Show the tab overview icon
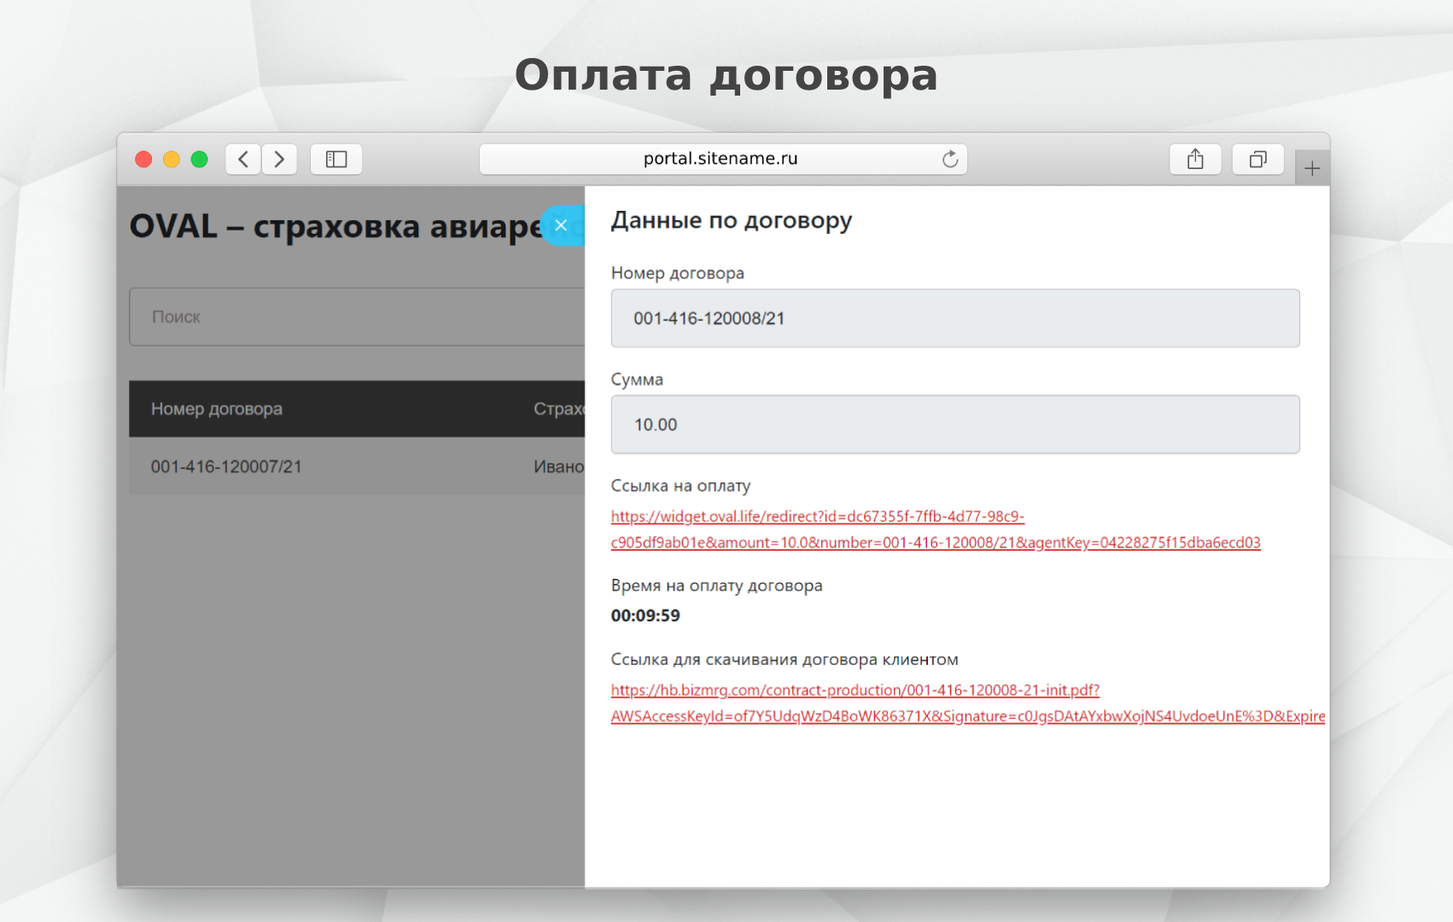 (1258, 160)
